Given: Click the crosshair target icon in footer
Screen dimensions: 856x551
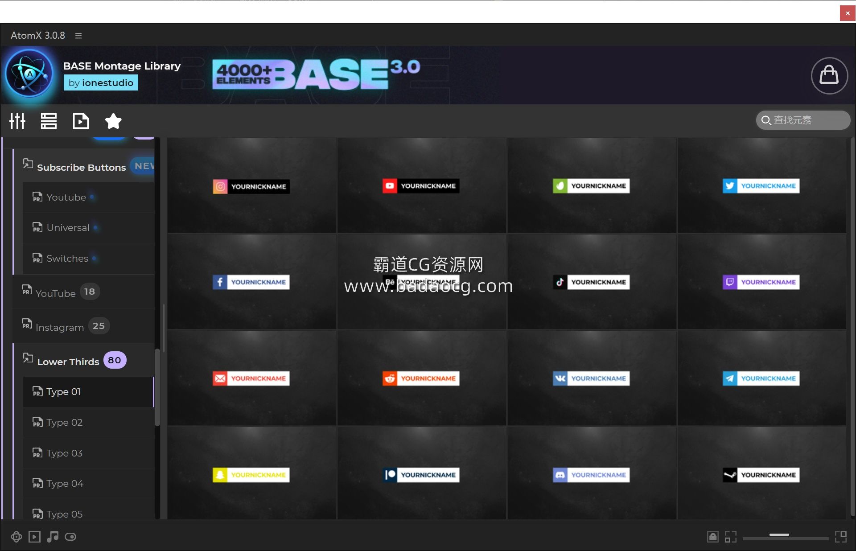Looking at the screenshot, I should tap(16, 537).
